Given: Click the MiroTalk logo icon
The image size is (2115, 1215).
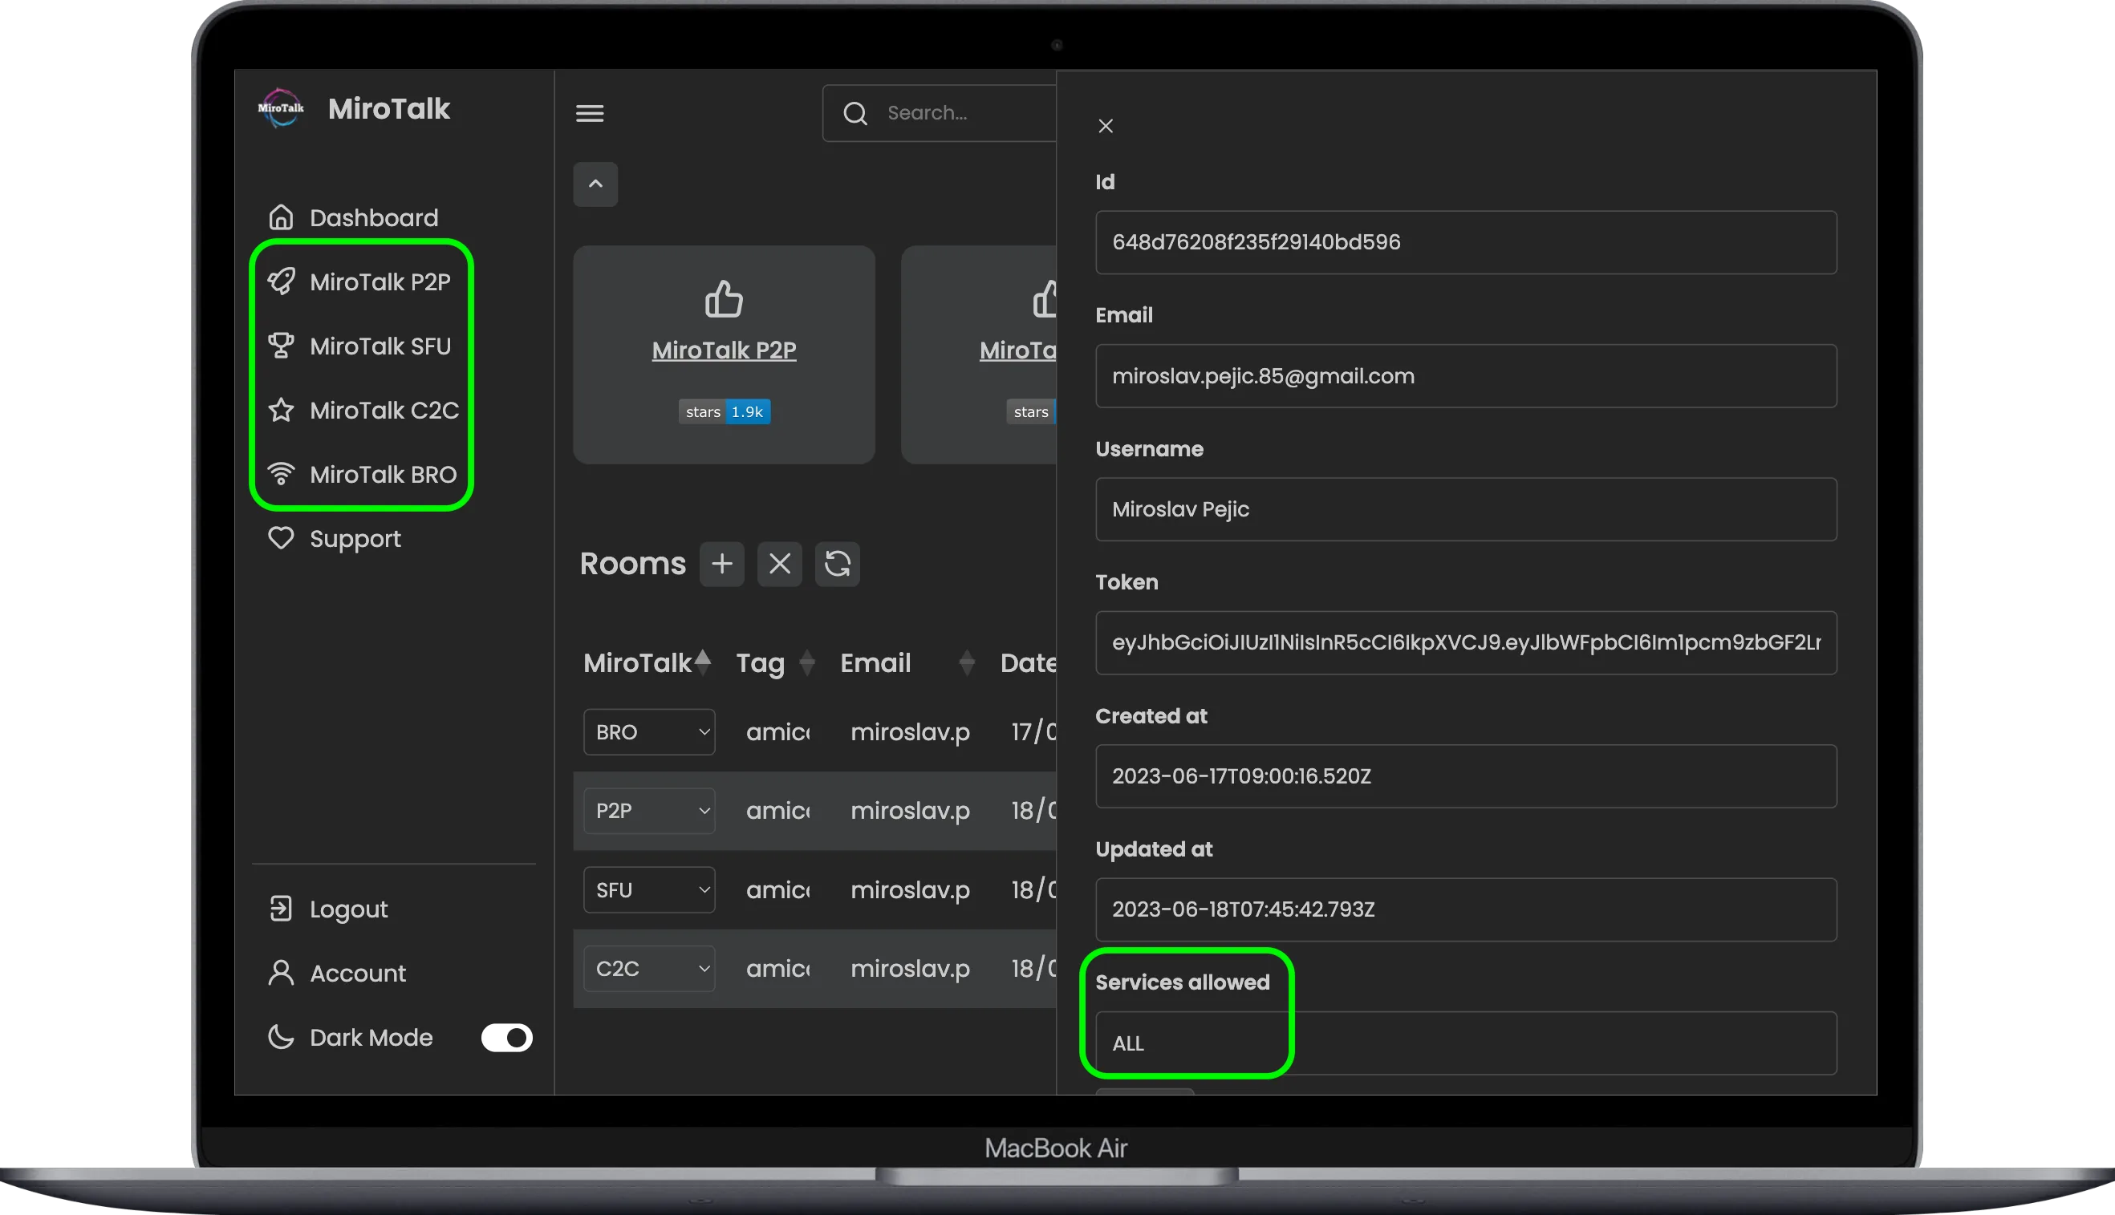Looking at the screenshot, I should tap(281, 108).
